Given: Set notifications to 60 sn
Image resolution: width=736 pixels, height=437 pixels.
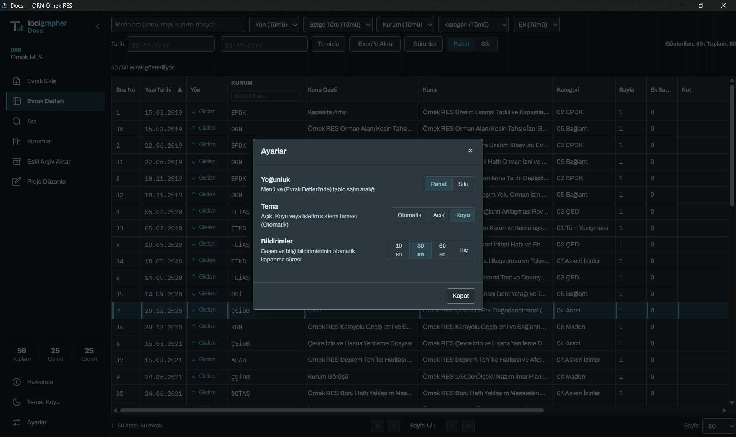Looking at the screenshot, I should (x=442, y=250).
